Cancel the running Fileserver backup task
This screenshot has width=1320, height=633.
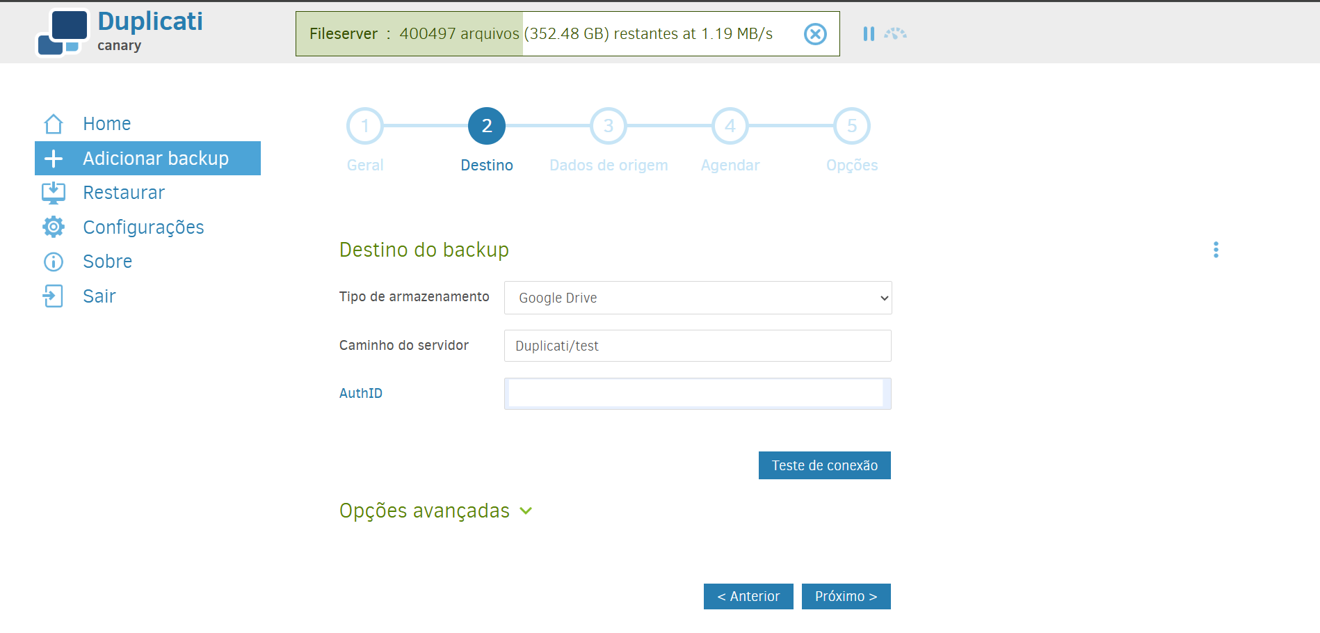(x=815, y=34)
